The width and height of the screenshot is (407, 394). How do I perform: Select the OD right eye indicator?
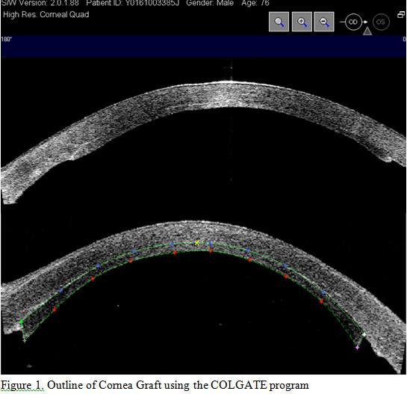point(353,22)
